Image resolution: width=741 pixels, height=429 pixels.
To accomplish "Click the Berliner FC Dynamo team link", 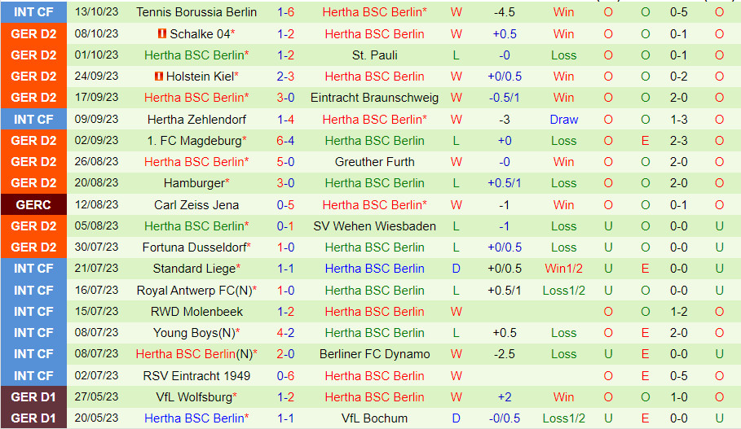I will pyautogui.click(x=375, y=353).
